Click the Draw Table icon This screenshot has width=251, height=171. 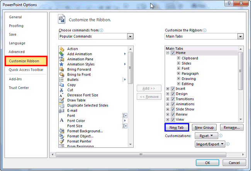tap(62, 100)
